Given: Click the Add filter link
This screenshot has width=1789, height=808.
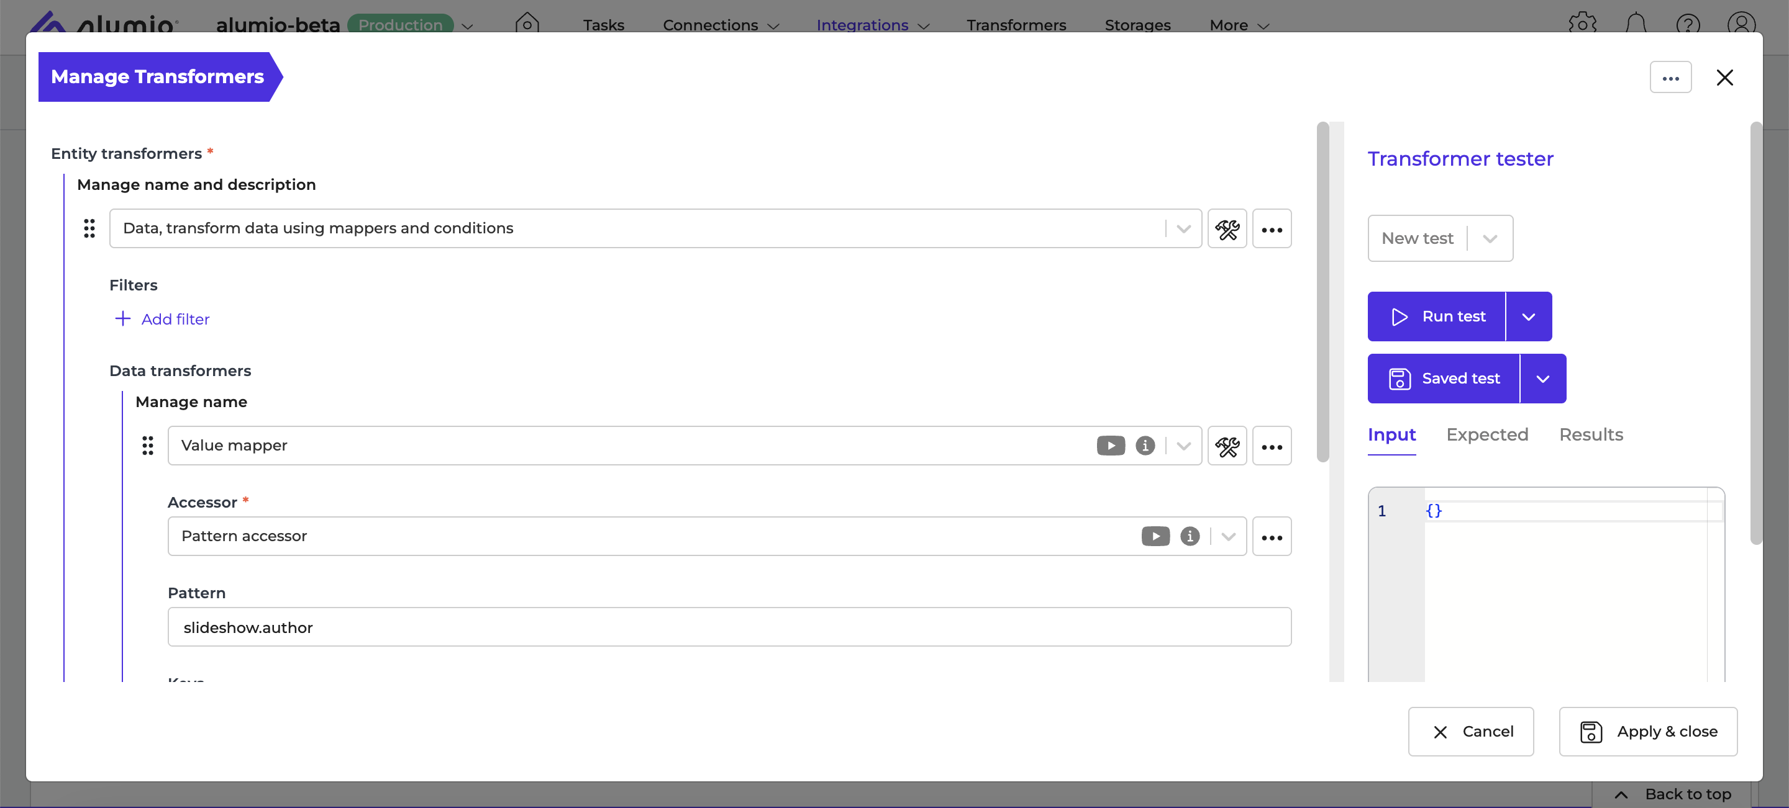Looking at the screenshot, I should (175, 318).
